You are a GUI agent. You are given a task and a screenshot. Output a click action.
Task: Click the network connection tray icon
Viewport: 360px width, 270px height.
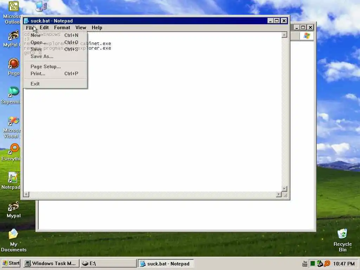click(x=320, y=264)
